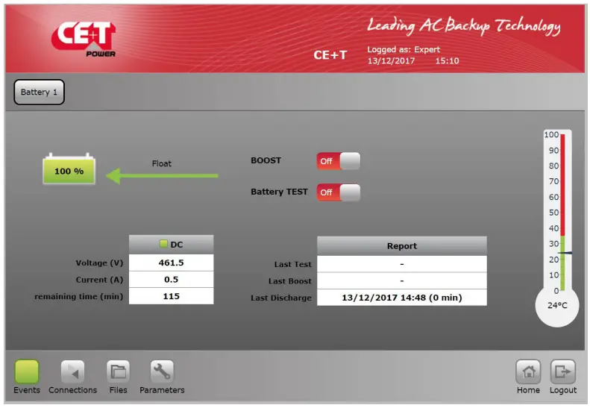Select the Battery 1 tab

pos(39,92)
